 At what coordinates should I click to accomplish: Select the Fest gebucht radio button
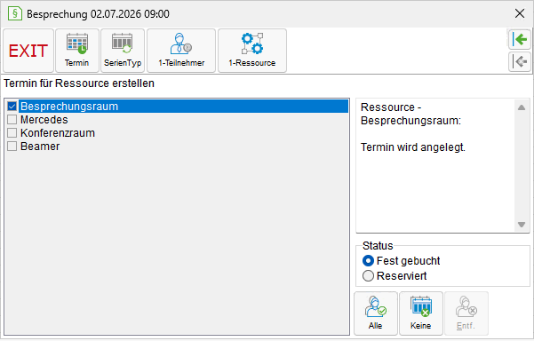click(x=368, y=261)
